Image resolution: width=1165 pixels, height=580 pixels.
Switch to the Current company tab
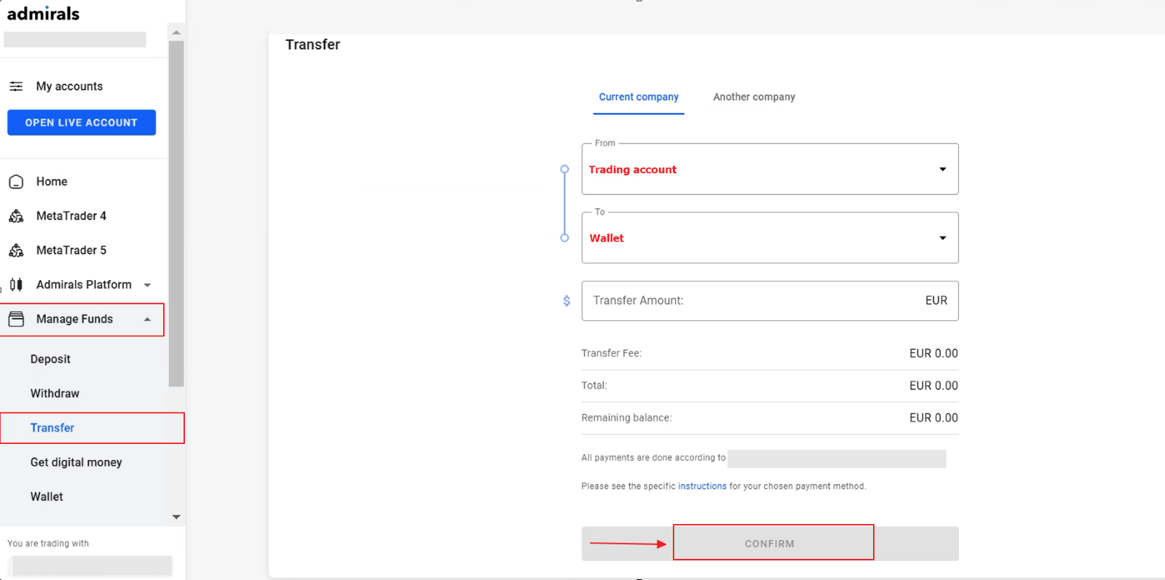coord(639,97)
